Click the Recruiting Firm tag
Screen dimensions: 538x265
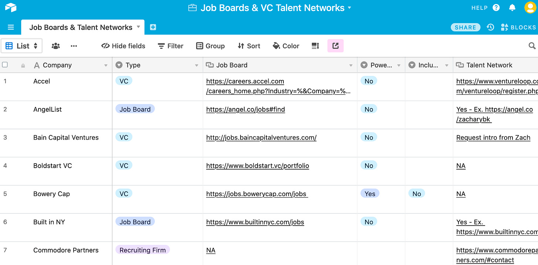point(143,250)
